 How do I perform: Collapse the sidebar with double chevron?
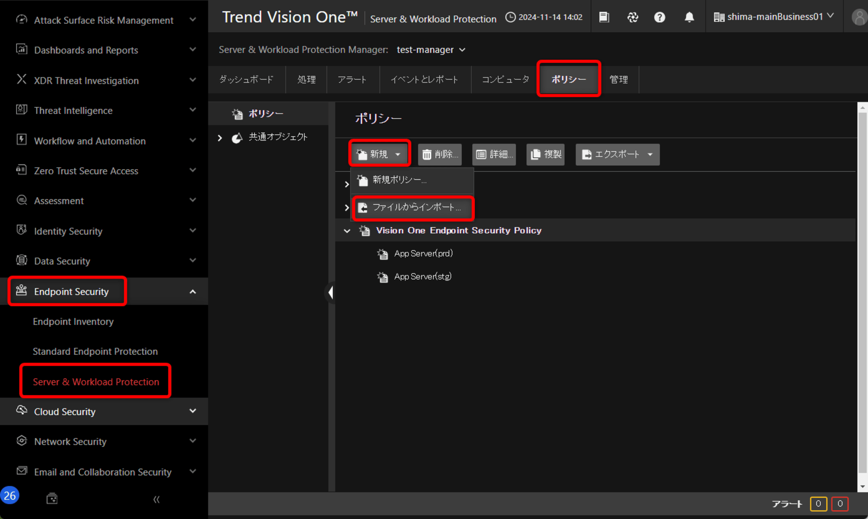click(156, 499)
